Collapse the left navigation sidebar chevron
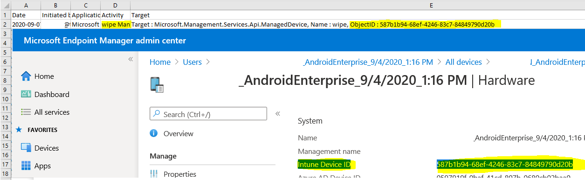Viewport: 585px width, 180px height. click(x=131, y=59)
